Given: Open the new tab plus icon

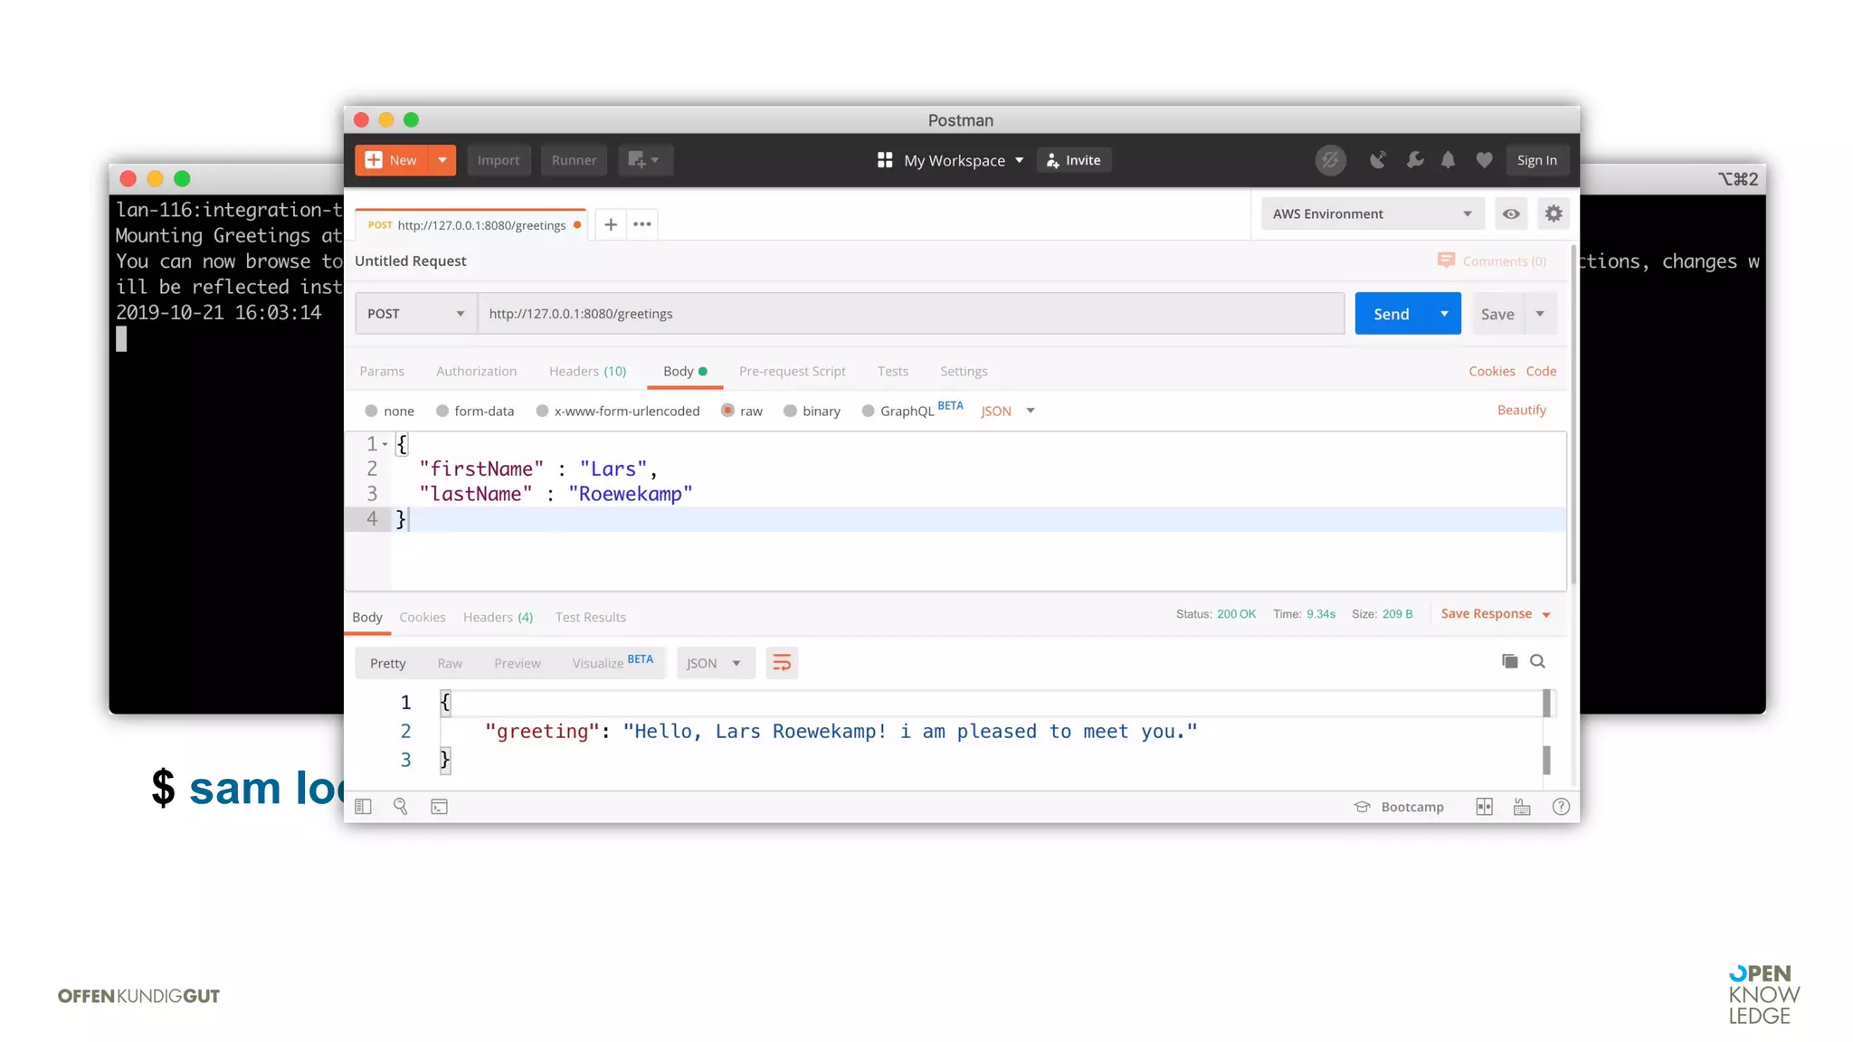Looking at the screenshot, I should [x=611, y=224].
